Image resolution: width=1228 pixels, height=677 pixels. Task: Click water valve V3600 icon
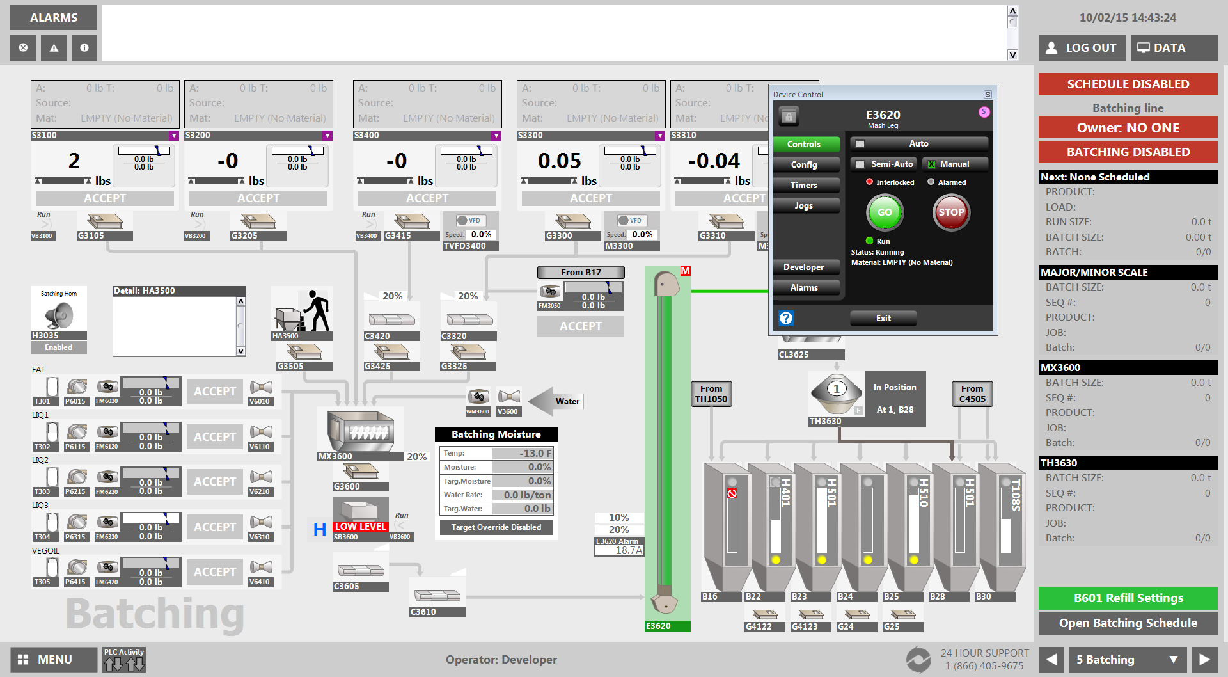coord(508,396)
